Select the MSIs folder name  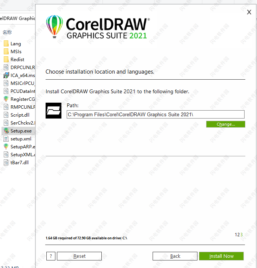click(16, 52)
